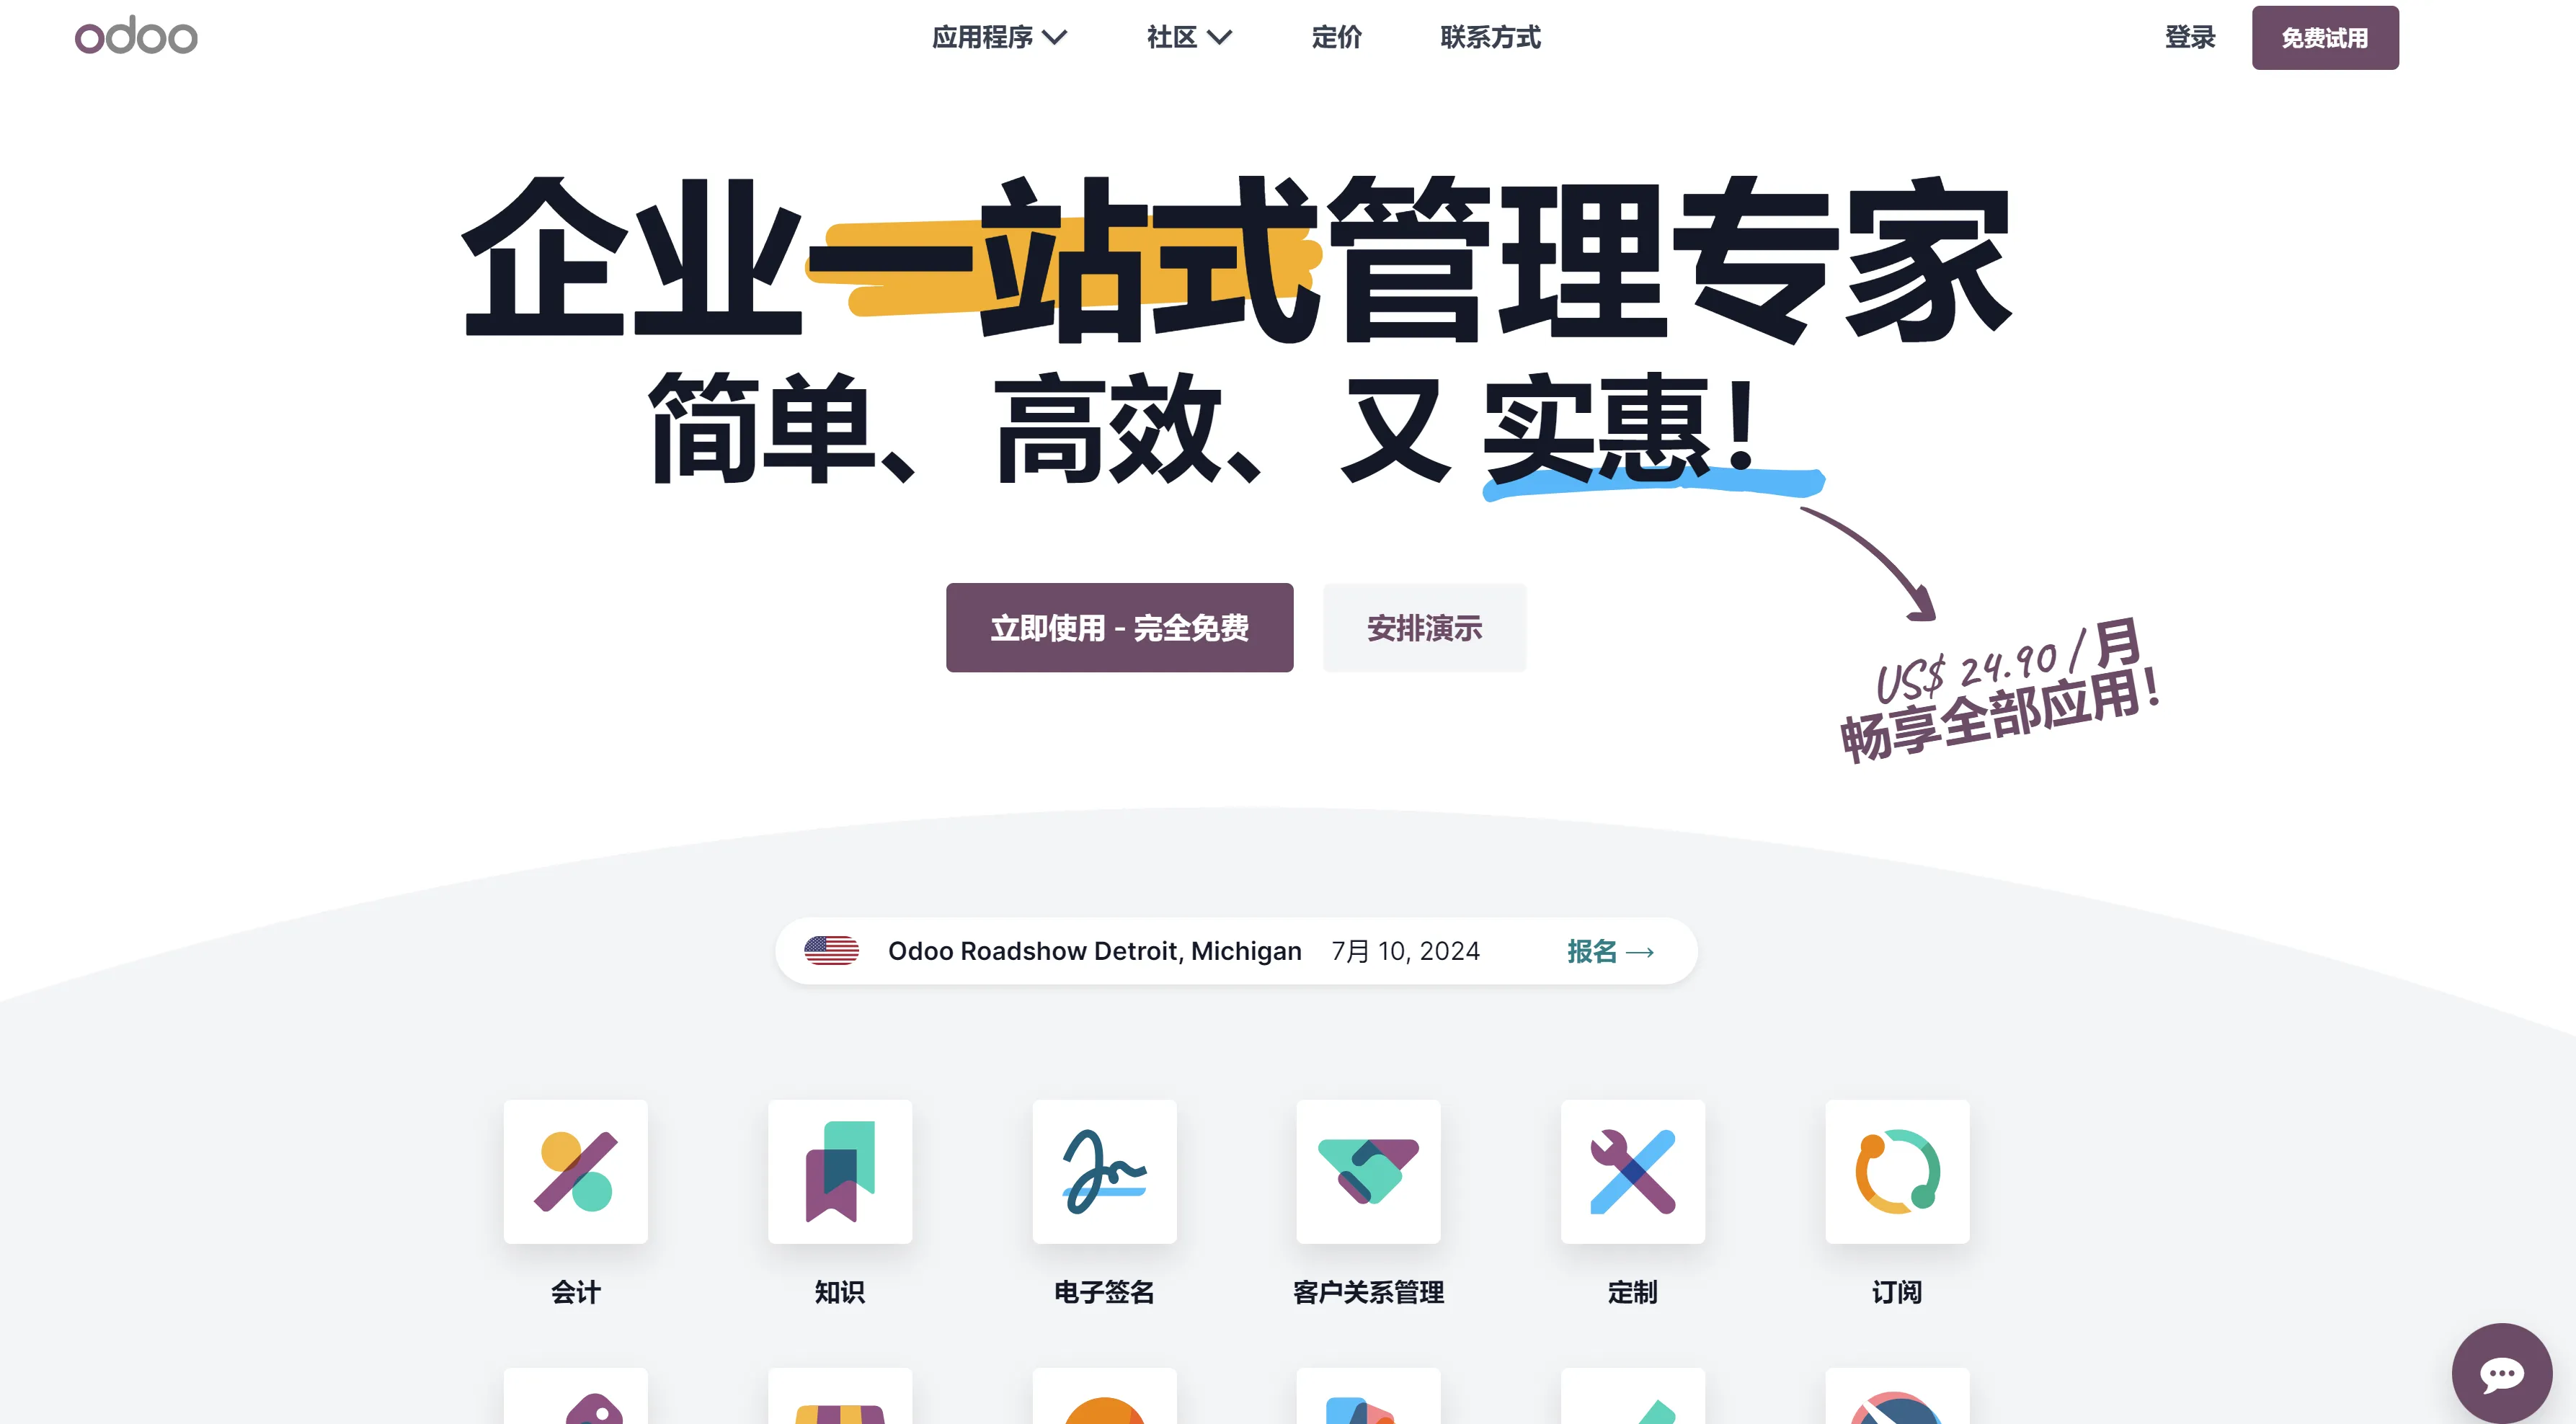The image size is (2576, 1424).
Task: Click the Odoo logo in header
Action: 136,36
